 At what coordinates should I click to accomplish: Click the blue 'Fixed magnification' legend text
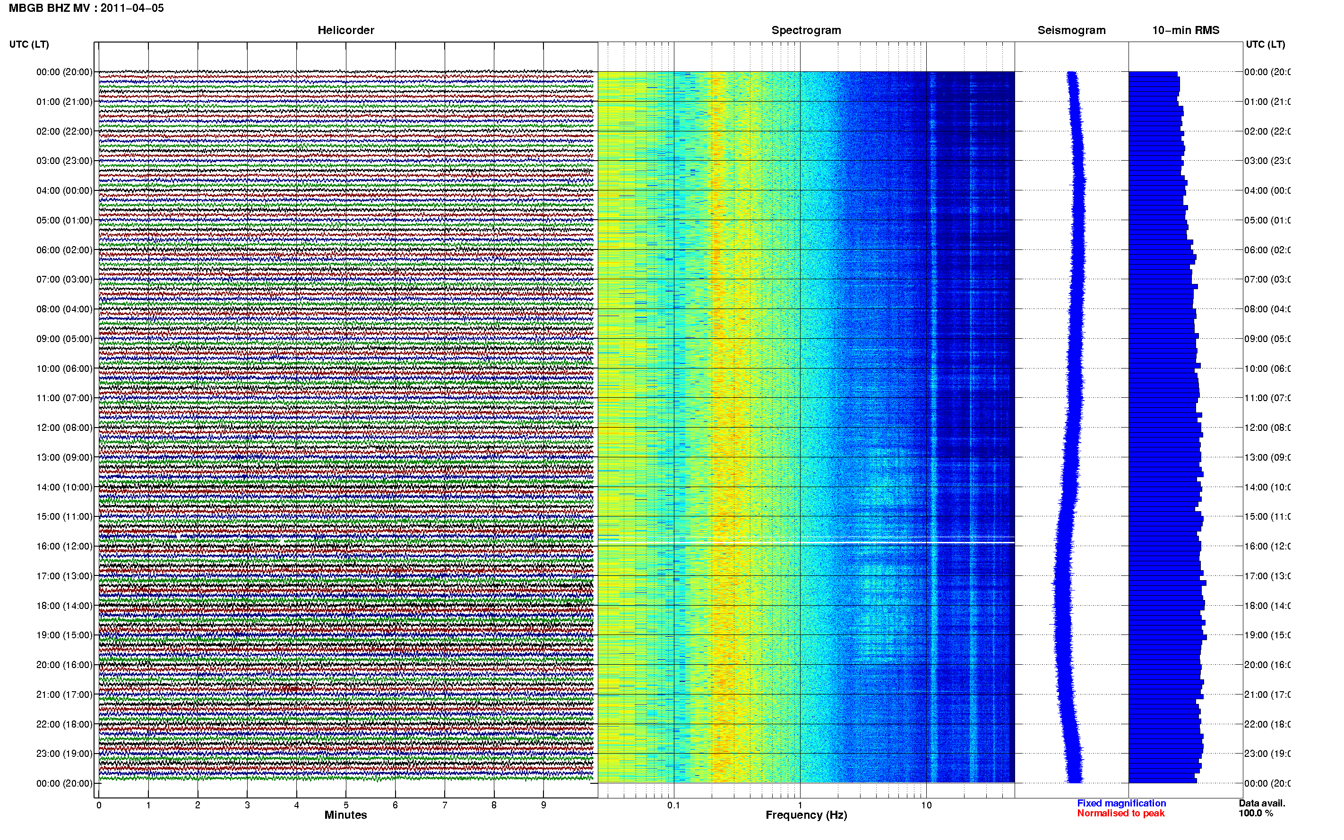tap(1121, 803)
